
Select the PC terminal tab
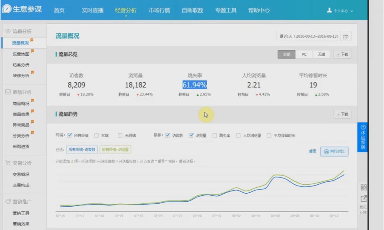point(304,54)
